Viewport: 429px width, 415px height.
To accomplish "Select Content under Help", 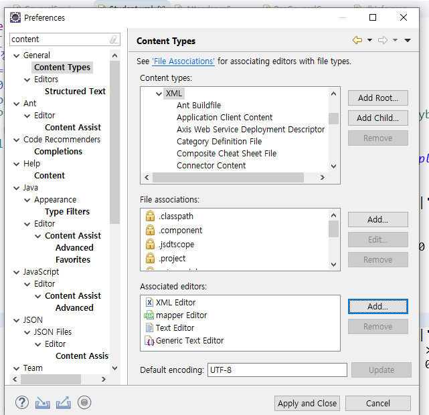I will pyautogui.click(x=50, y=175).
